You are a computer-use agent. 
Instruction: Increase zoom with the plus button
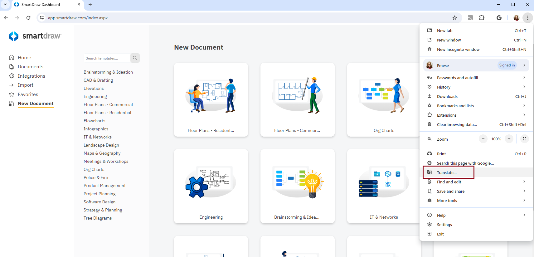pyautogui.click(x=509, y=139)
